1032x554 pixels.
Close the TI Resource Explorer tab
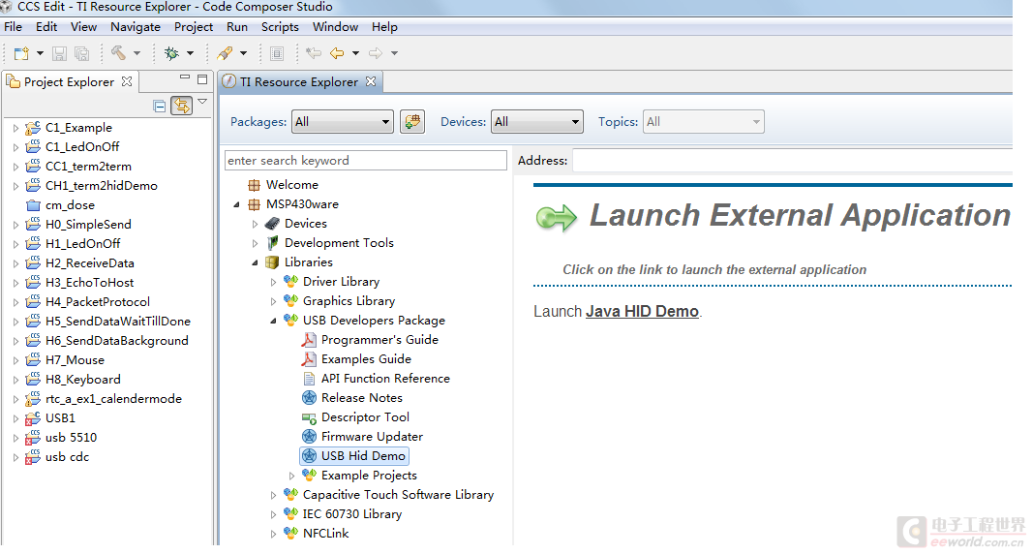pos(371,81)
